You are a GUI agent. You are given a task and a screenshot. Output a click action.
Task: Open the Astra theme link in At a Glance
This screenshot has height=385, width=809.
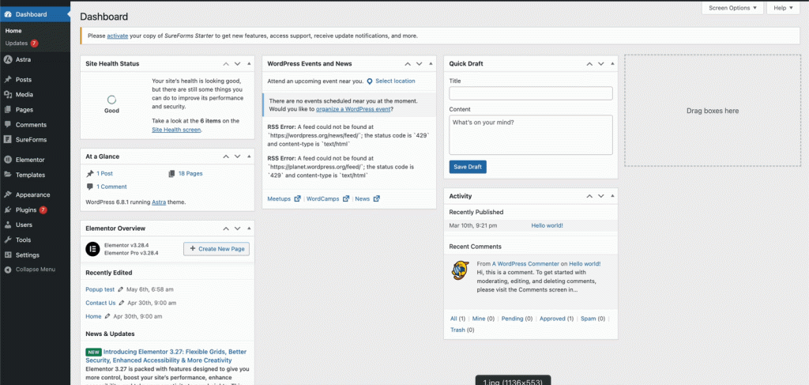(x=158, y=202)
